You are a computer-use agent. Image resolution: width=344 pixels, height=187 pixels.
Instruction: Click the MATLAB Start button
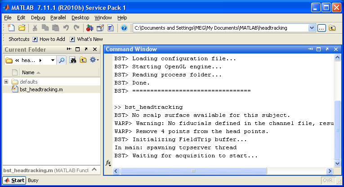pyautogui.click(x=14, y=180)
